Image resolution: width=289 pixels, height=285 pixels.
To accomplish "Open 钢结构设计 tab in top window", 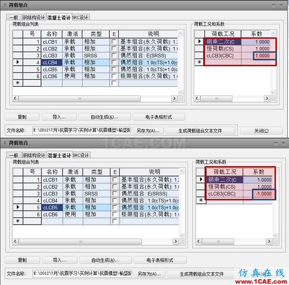I will 34,18.
